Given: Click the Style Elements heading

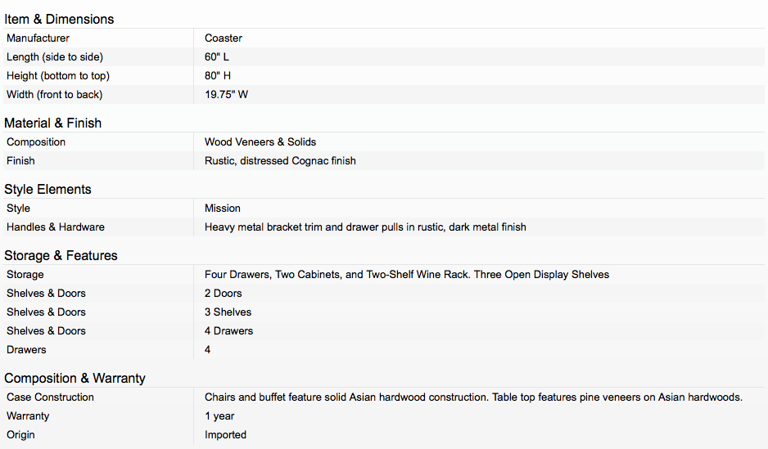Looking at the screenshot, I should (47, 189).
